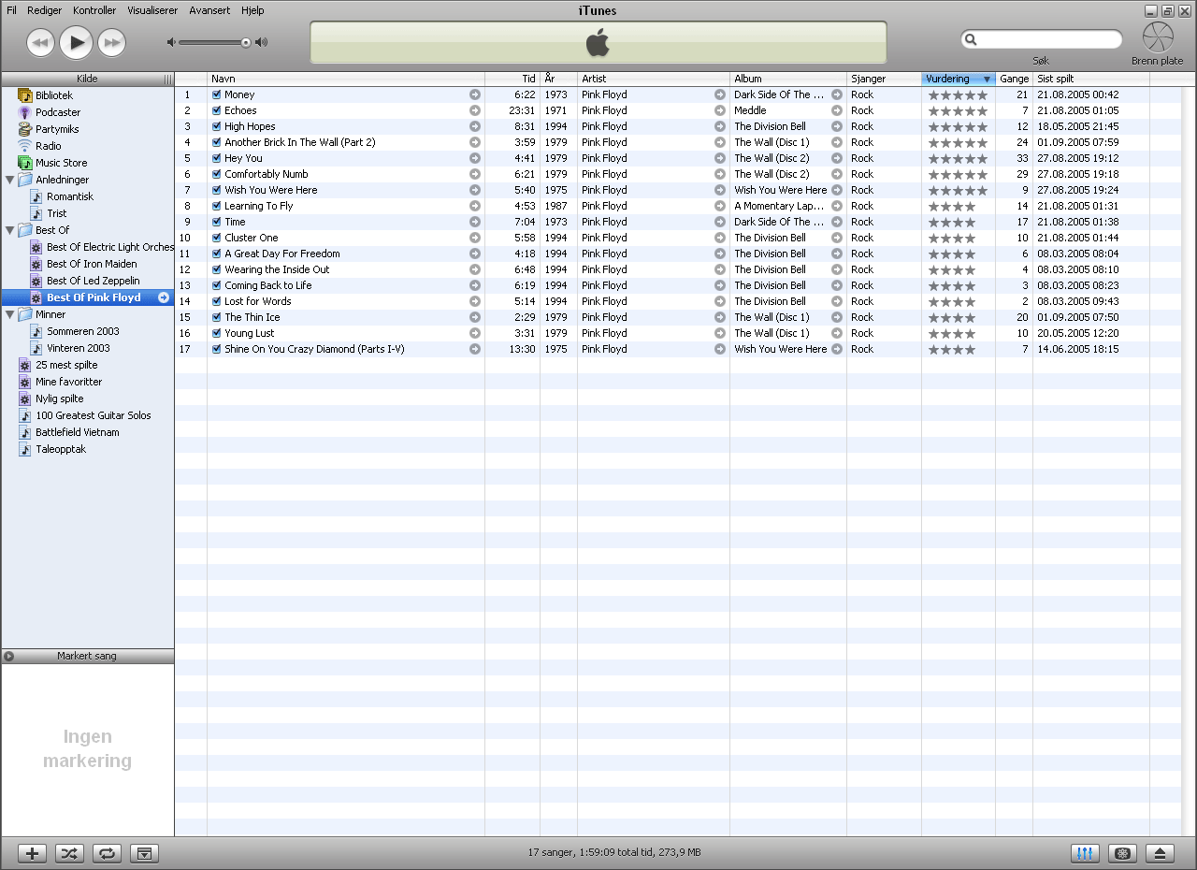Click the Previous track rewind button

click(x=40, y=41)
